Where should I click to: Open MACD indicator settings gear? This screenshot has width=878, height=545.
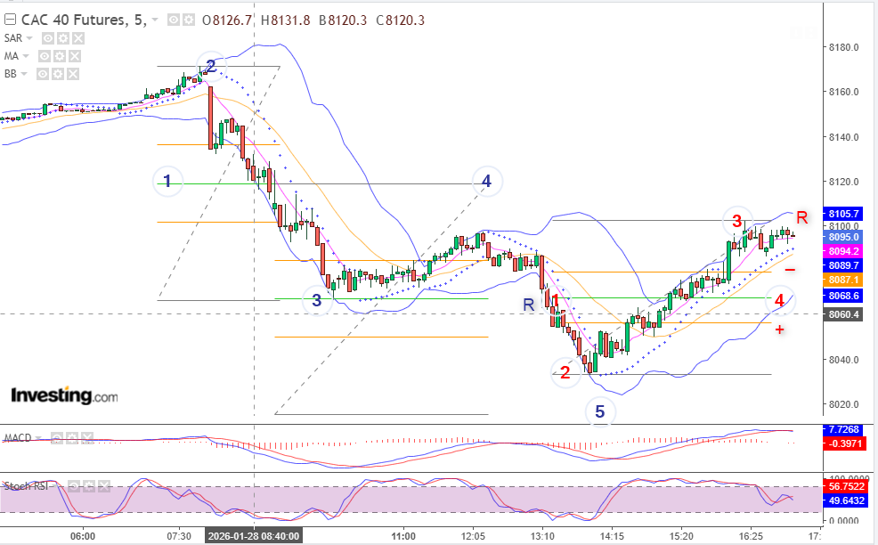[72, 438]
